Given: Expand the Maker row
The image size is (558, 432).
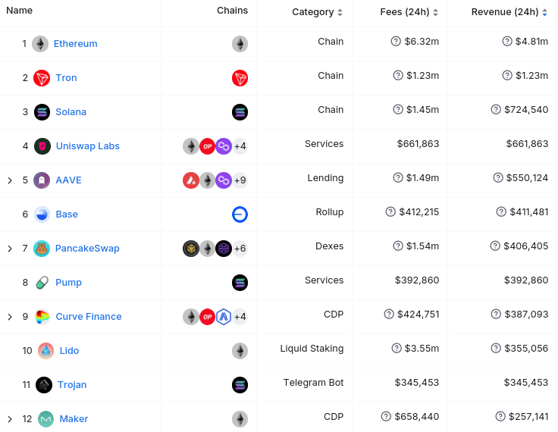Looking at the screenshot, I should pos(10,419).
